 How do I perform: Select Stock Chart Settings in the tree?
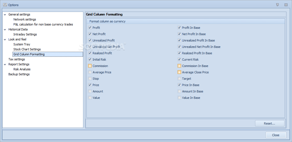[27, 49]
